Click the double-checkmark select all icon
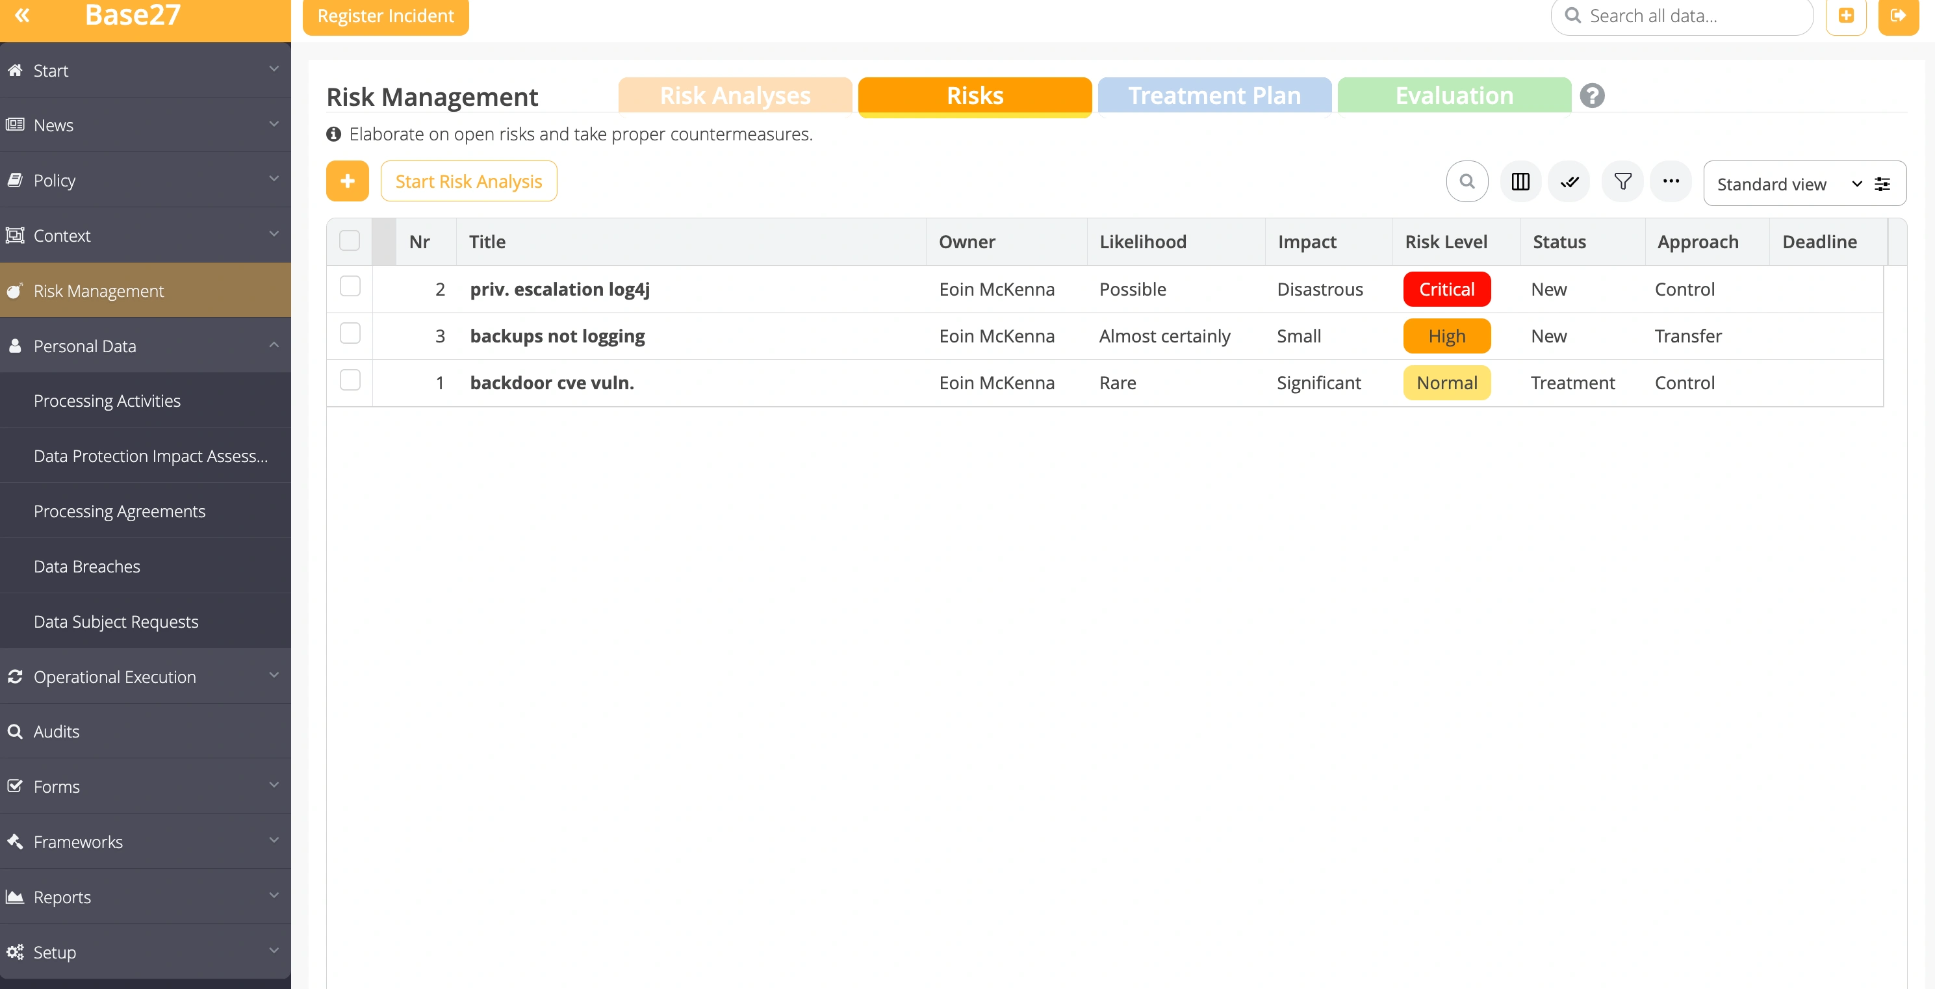The width and height of the screenshot is (1935, 989). 1569,182
